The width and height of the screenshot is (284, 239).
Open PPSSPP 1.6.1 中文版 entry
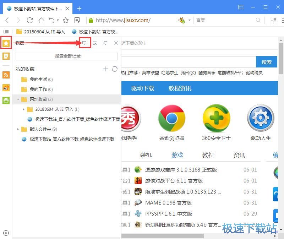tap(168, 214)
